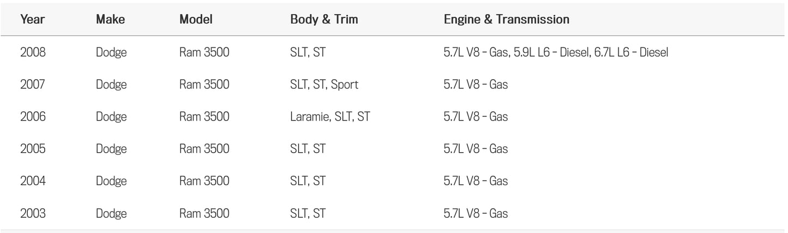Image resolution: width=788 pixels, height=233 pixels.
Task: Click Ram 3500 in the 2007 row
Action: click(x=204, y=85)
